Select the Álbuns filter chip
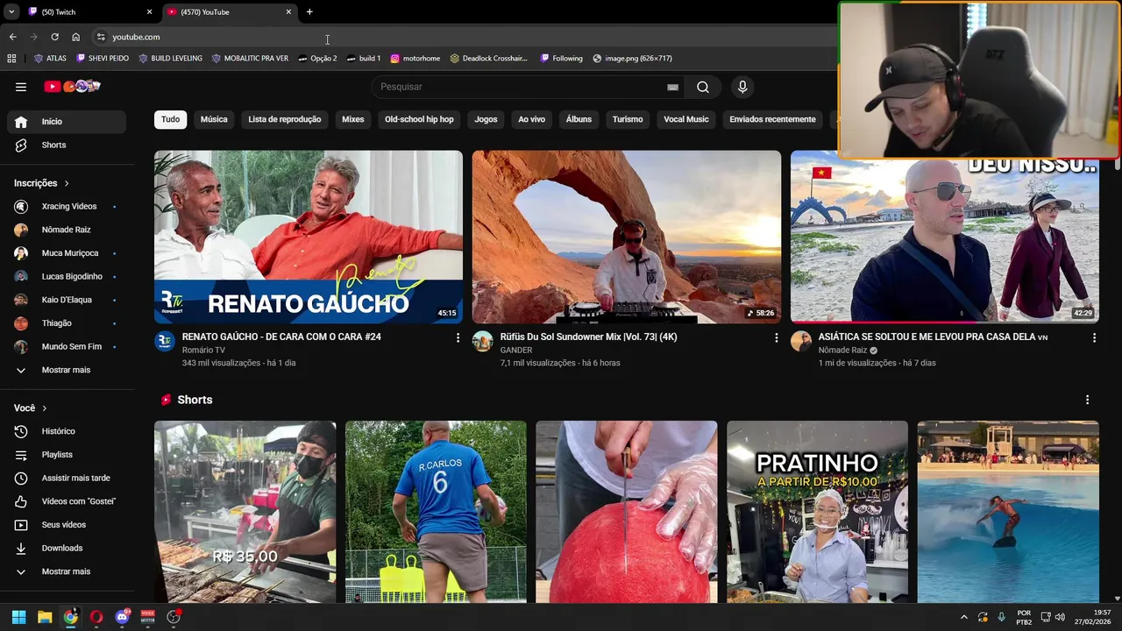The image size is (1122, 631). (x=579, y=119)
